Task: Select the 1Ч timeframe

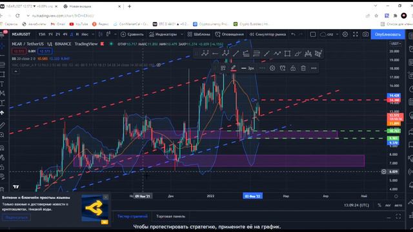Action: pos(50,34)
